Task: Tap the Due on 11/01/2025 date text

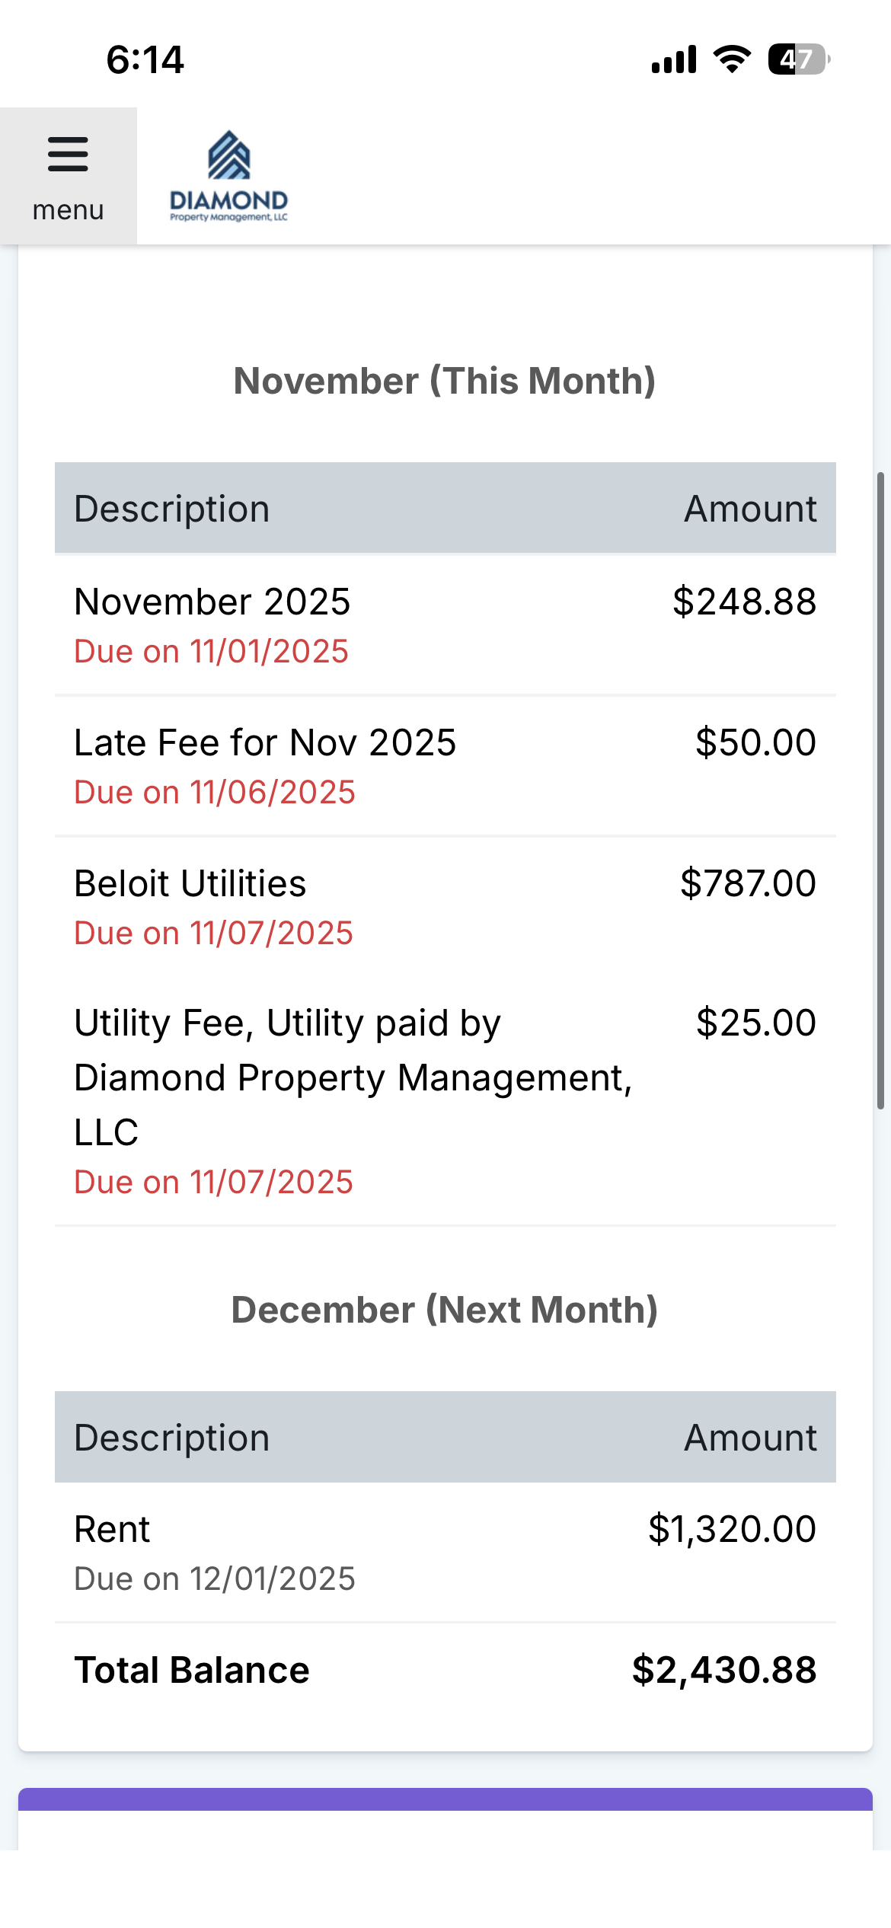Action: (x=212, y=652)
